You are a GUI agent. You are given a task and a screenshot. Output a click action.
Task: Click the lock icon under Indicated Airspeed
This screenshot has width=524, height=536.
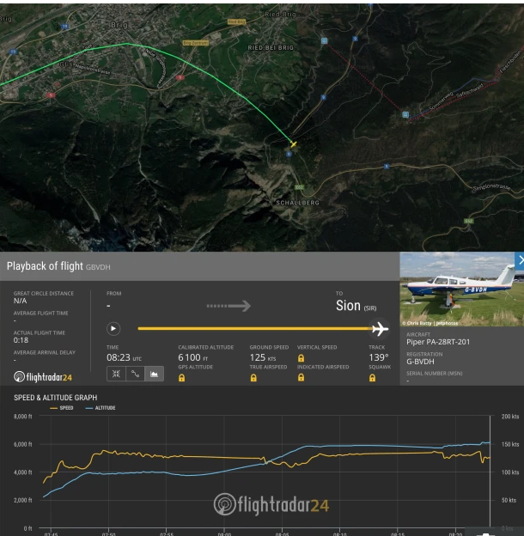pyautogui.click(x=301, y=378)
